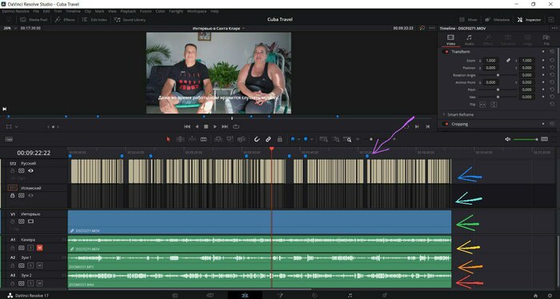Click the blue Flag clip icon
Viewport: 560px width, 299px height.
click(293, 139)
